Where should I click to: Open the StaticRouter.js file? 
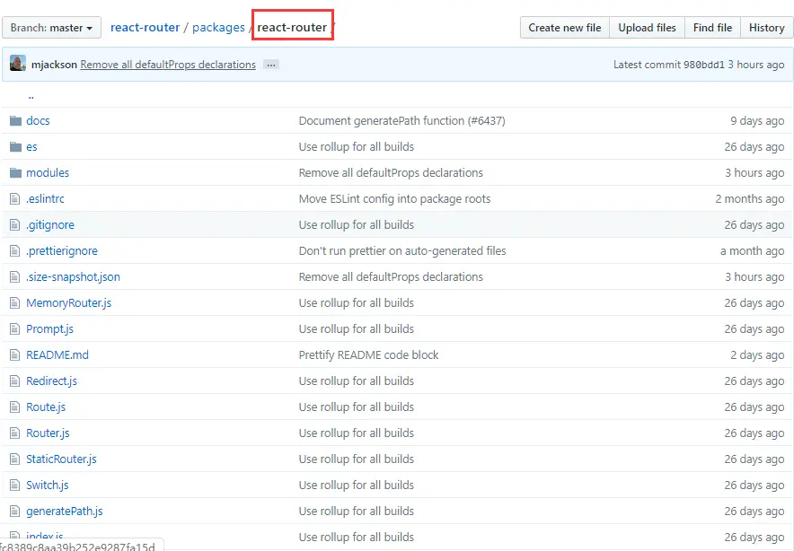(x=61, y=459)
